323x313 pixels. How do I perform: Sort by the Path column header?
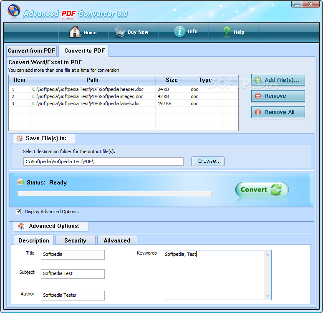pos(93,80)
